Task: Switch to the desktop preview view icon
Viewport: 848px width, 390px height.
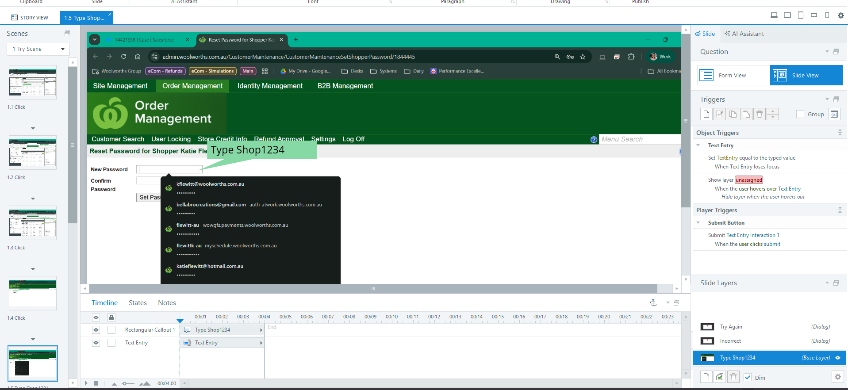Action: coord(774,15)
